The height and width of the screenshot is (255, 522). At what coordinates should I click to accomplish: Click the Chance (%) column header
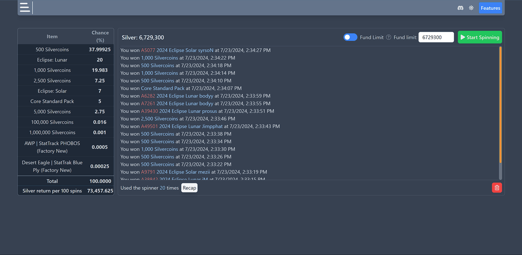tap(100, 36)
